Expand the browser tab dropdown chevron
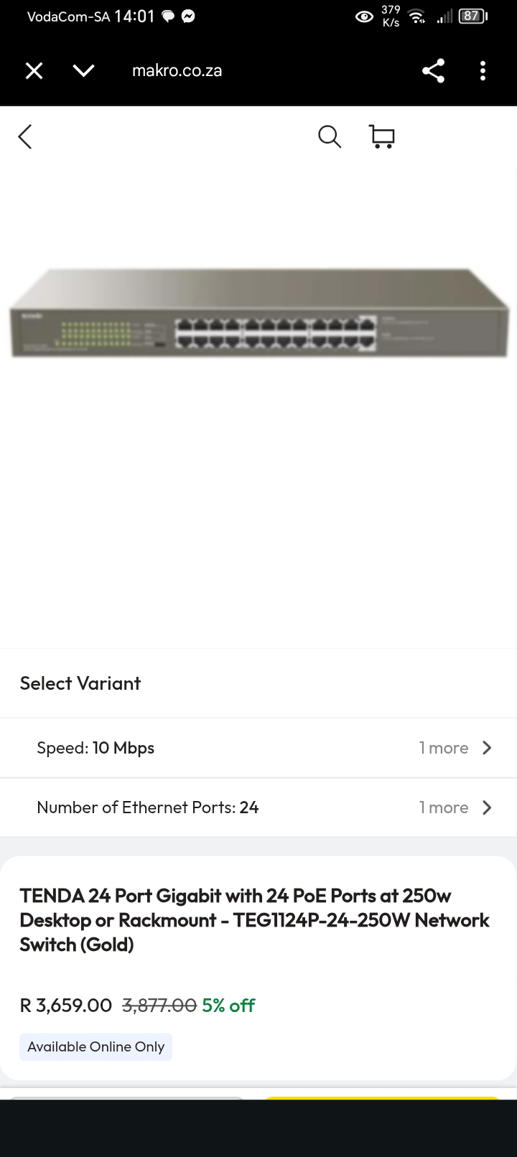The width and height of the screenshot is (517, 1157). (x=84, y=70)
